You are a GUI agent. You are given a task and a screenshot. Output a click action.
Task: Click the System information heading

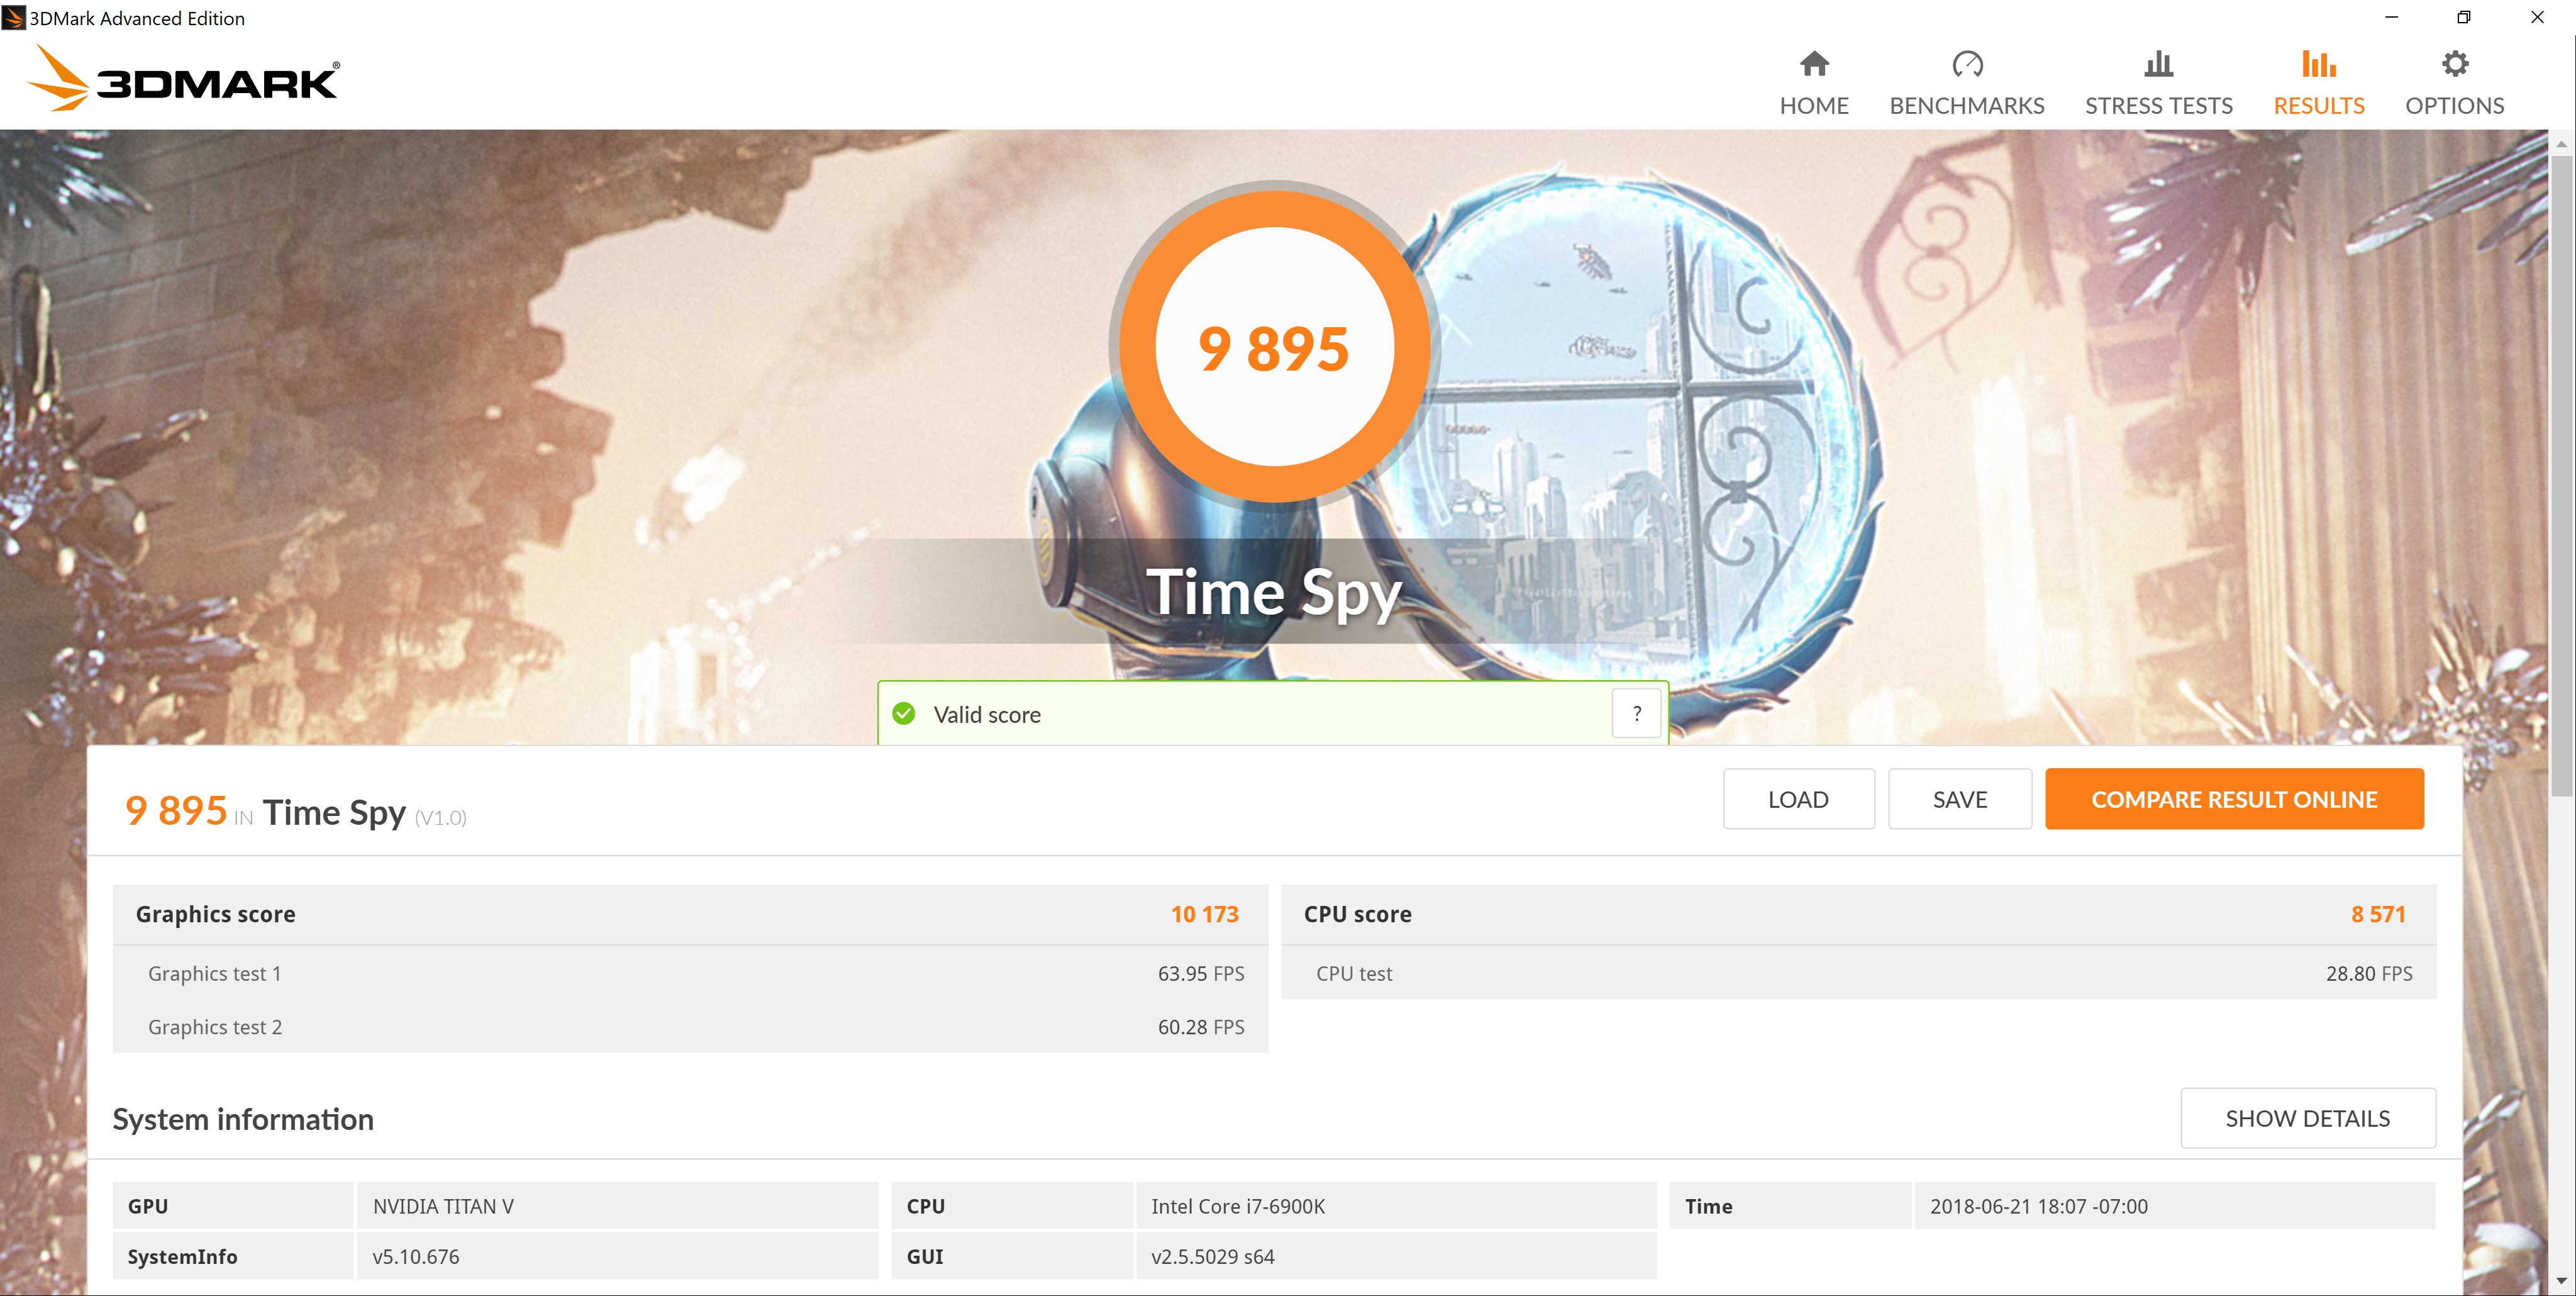[243, 1119]
